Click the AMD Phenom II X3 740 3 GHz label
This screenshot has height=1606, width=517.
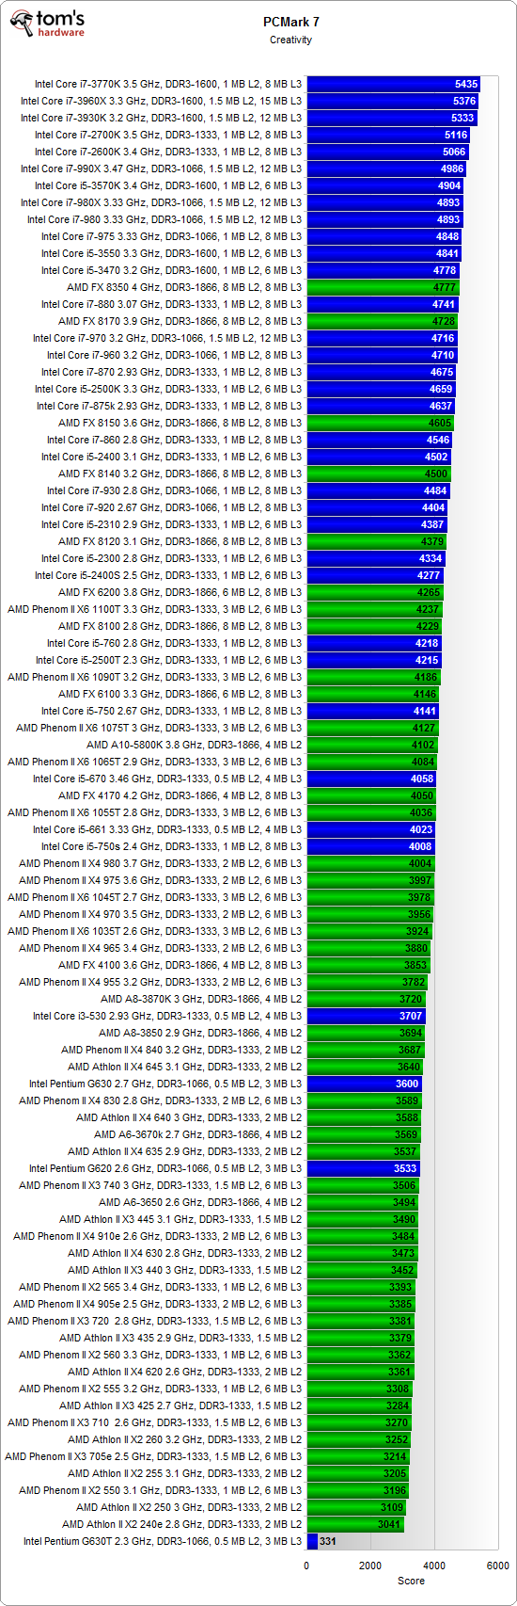pos(161,1185)
